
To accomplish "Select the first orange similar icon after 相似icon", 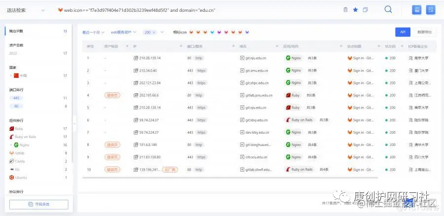I will (191, 32).
